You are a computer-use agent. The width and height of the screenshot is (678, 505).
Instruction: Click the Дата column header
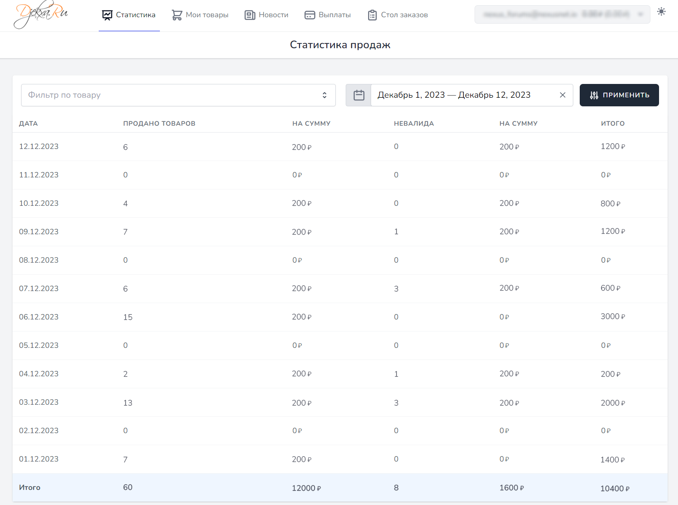28,124
